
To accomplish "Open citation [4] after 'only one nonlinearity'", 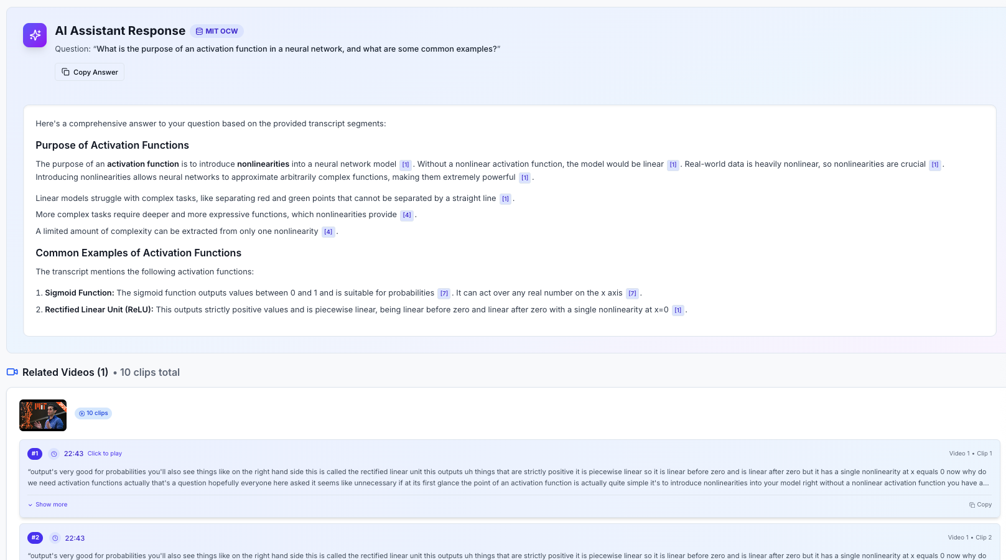I will coord(328,232).
